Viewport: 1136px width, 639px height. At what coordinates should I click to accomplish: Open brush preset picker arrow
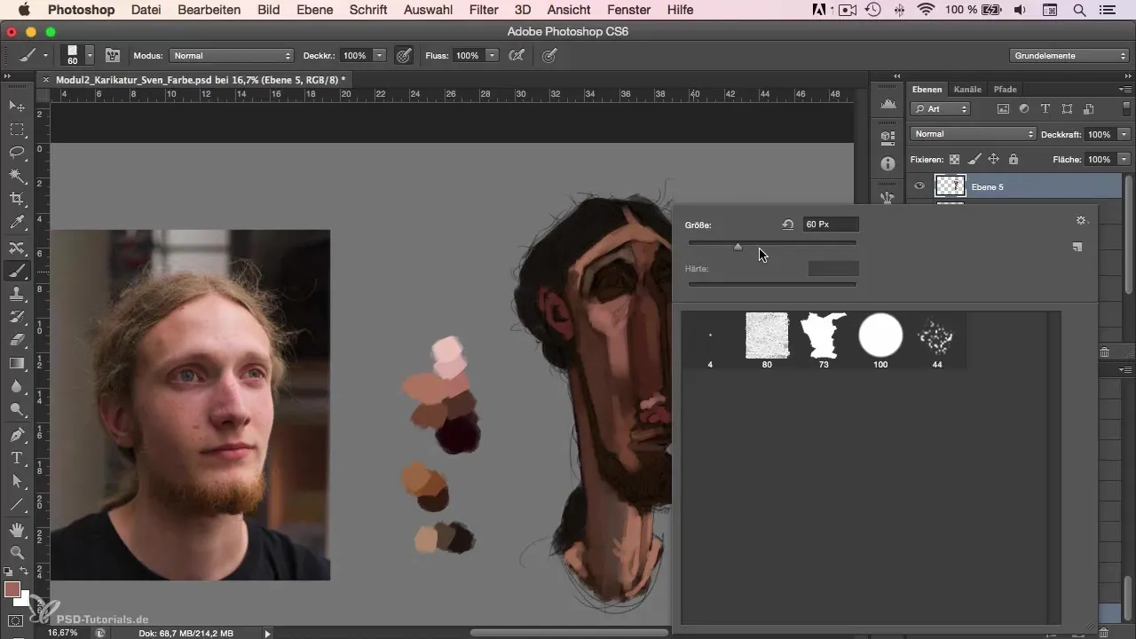coord(90,55)
